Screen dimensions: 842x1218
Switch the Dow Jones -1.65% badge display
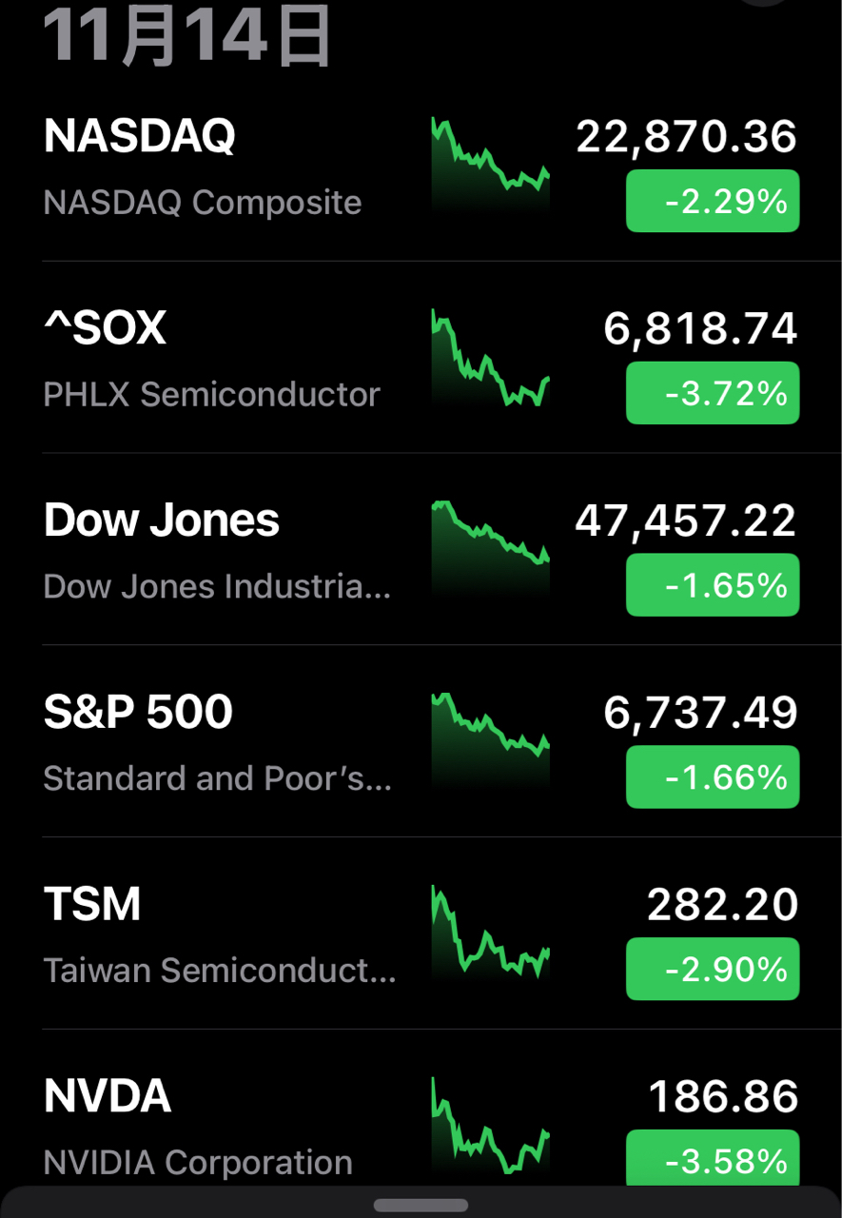click(x=713, y=585)
